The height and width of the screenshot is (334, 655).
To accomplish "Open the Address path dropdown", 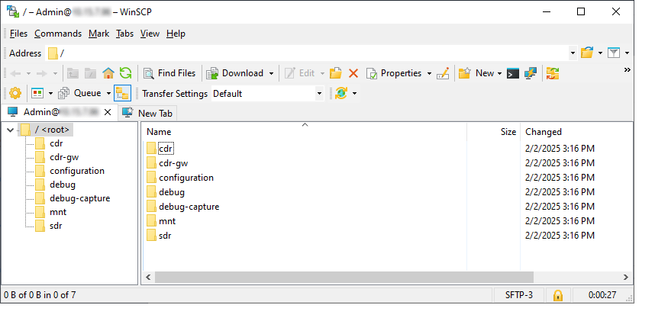I will point(573,53).
